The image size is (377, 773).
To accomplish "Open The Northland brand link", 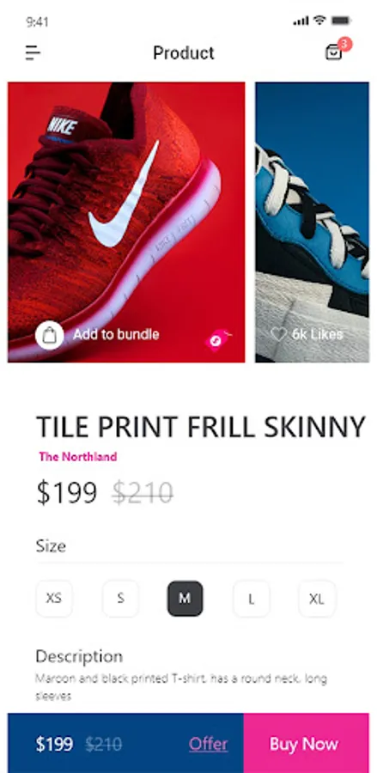I will pyautogui.click(x=78, y=457).
